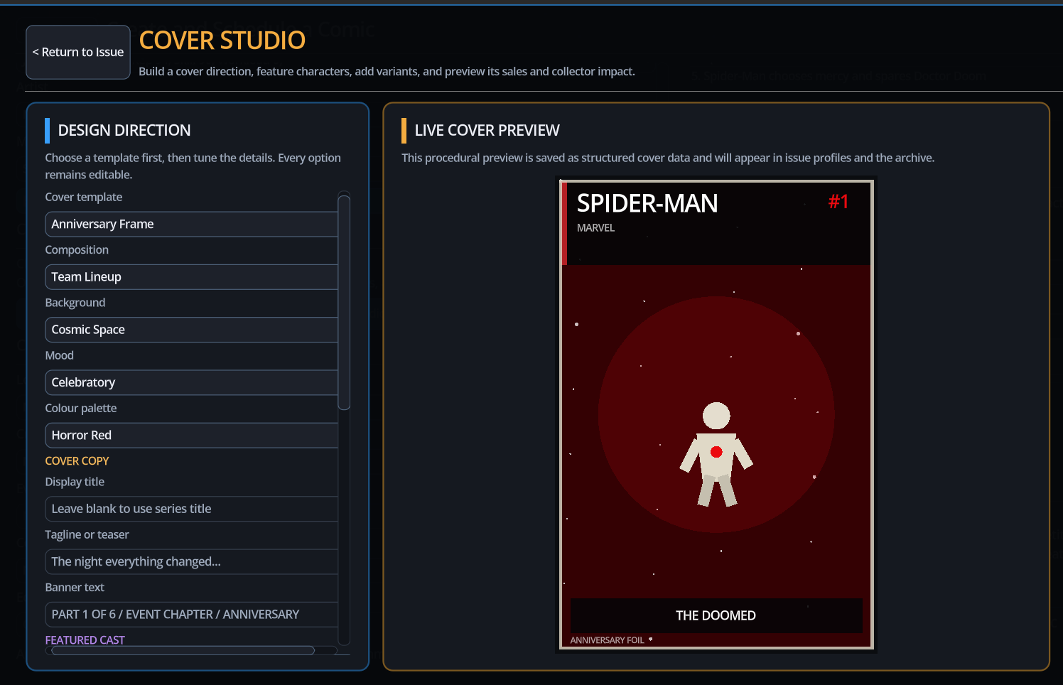1063x685 pixels.
Task: Click THE DOOMED banner on the cover preview
Action: pyautogui.click(x=716, y=615)
